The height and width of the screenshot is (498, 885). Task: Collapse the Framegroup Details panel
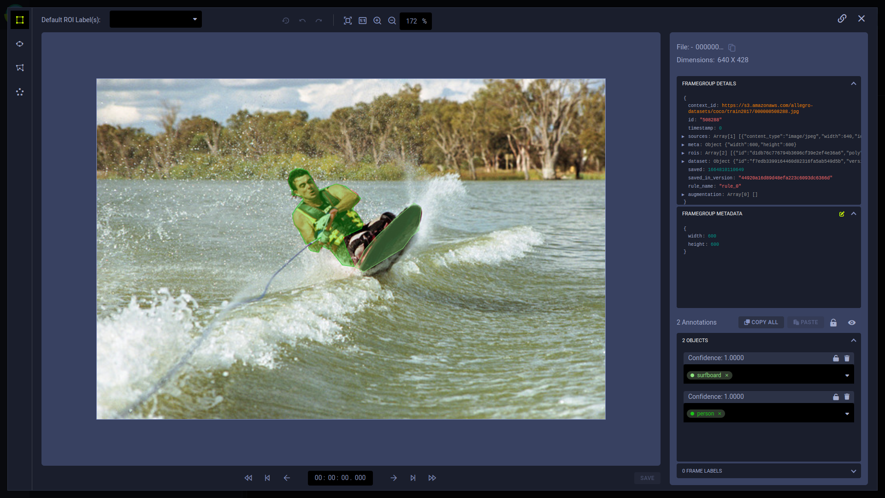[x=853, y=83]
